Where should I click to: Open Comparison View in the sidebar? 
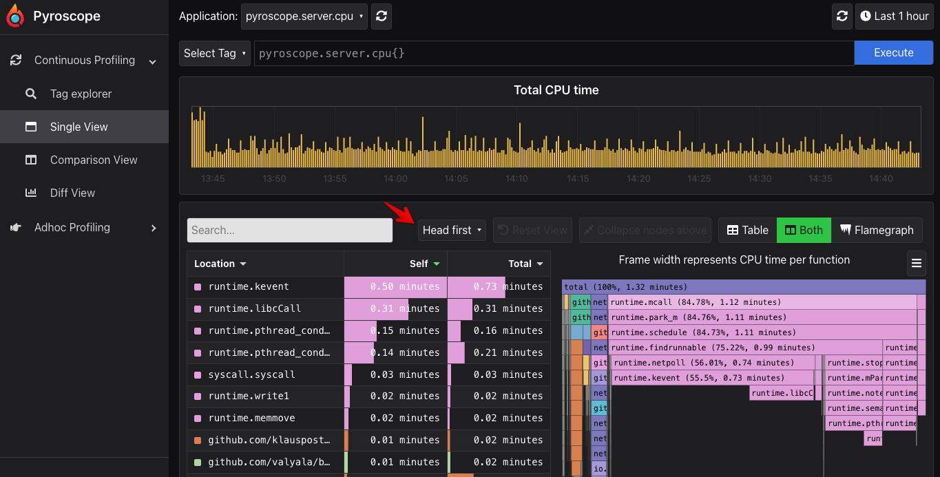84,160
